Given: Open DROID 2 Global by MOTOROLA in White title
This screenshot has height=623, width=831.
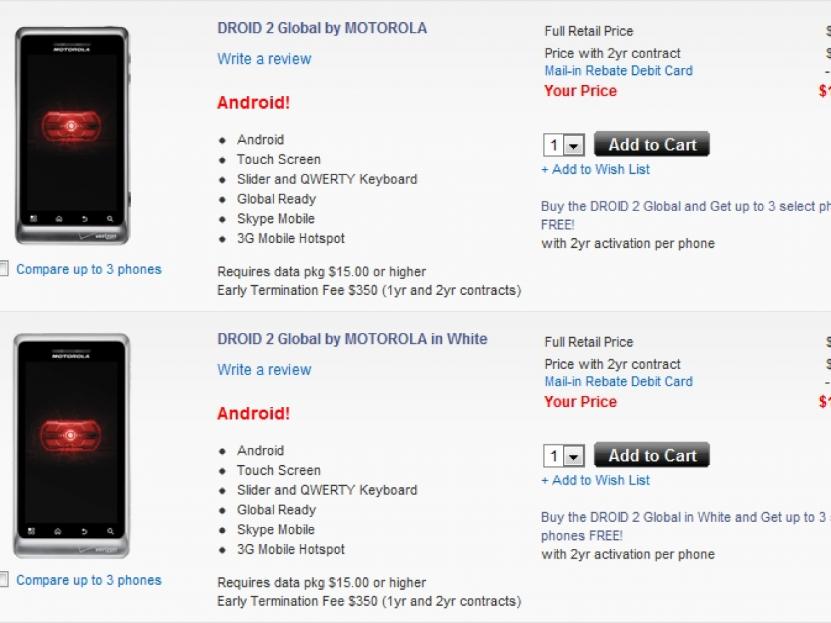Looking at the screenshot, I should [352, 339].
